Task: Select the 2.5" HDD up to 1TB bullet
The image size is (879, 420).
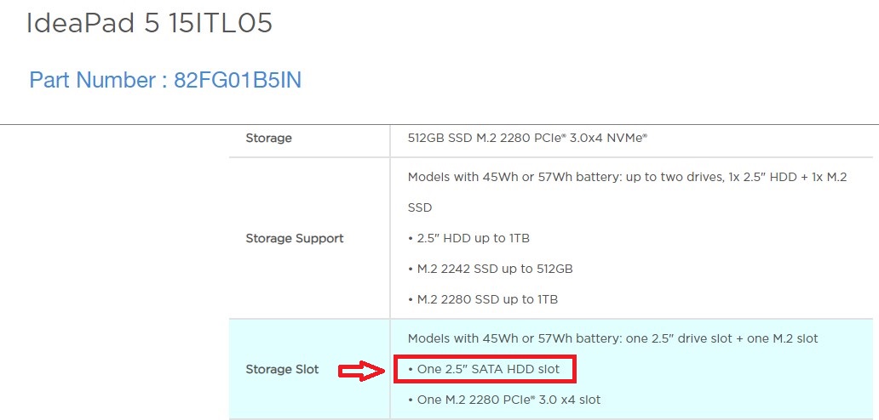Action: coord(468,238)
